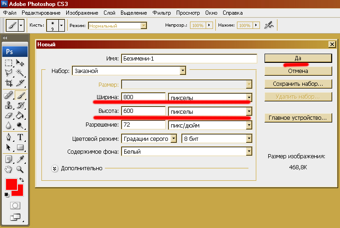Select the Notes tool
340x228 pixels.
point(9,160)
